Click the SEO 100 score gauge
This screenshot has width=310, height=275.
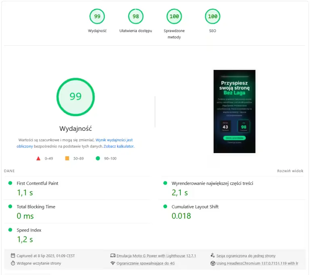pyautogui.click(x=213, y=16)
